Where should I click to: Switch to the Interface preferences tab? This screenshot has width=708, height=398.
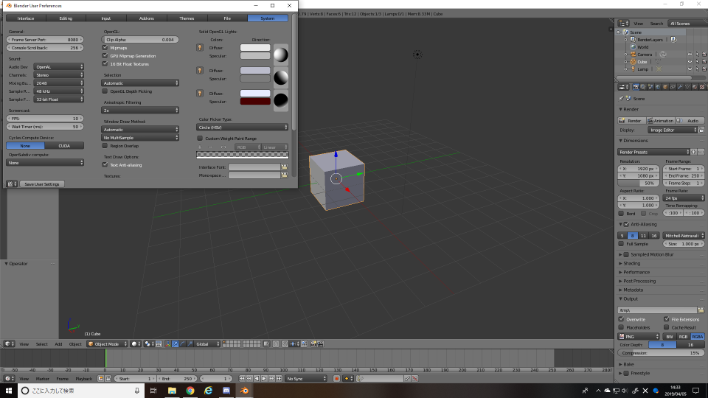tap(26, 18)
